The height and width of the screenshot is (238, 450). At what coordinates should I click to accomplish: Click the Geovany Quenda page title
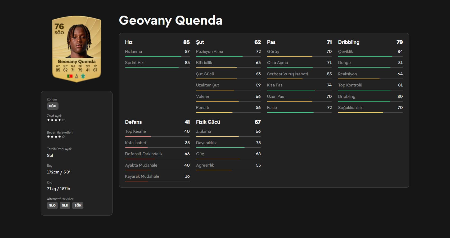pos(170,20)
